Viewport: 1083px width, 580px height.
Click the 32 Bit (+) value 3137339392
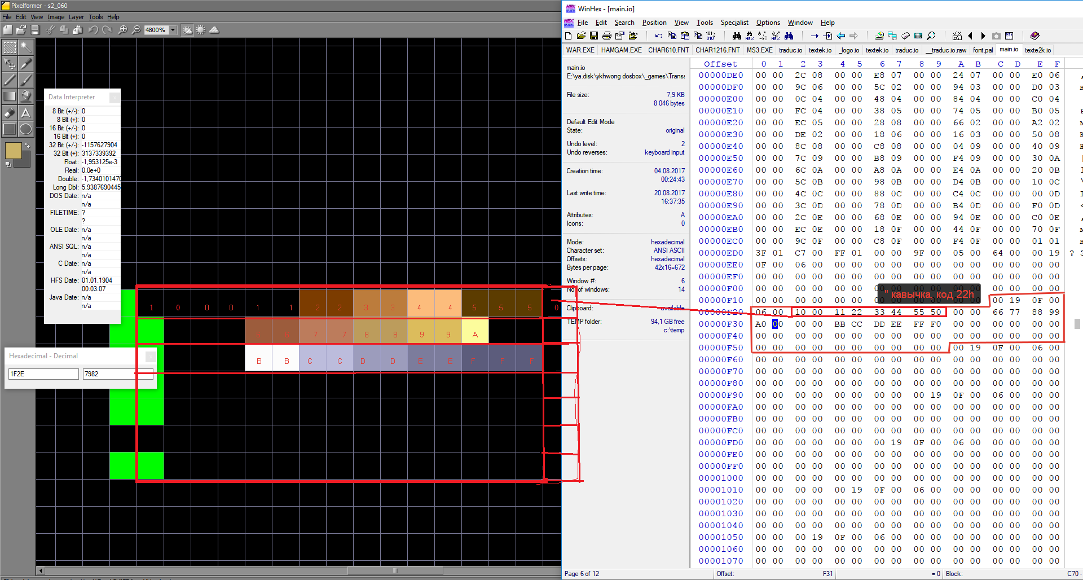(99, 153)
